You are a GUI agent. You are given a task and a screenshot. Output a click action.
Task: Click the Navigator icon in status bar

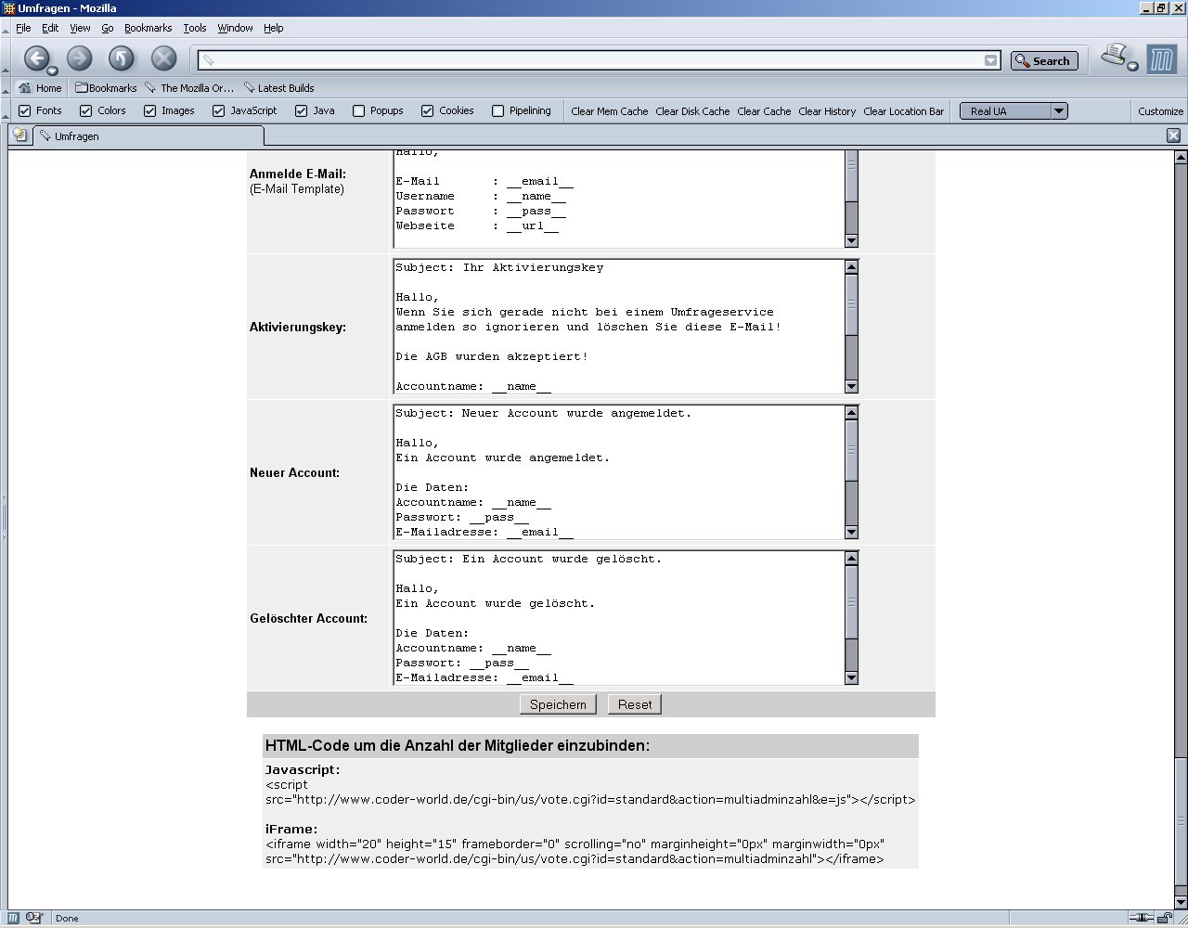click(x=13, y=918)
